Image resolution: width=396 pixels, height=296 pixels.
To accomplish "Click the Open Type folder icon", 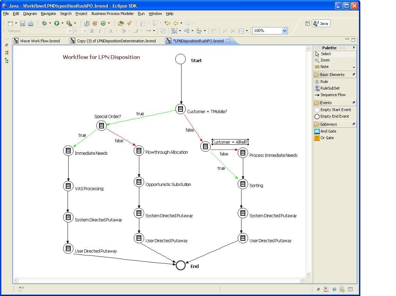I will 121,24.
